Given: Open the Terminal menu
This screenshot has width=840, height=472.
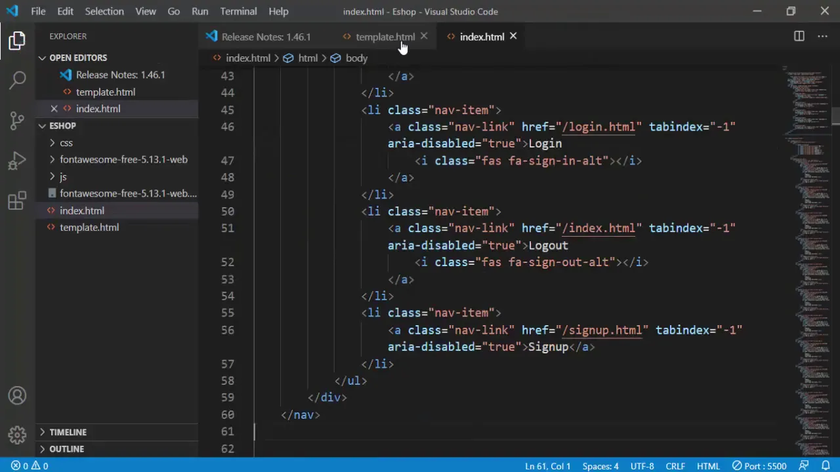Looking at the screenshot, I should coord(238,11).
